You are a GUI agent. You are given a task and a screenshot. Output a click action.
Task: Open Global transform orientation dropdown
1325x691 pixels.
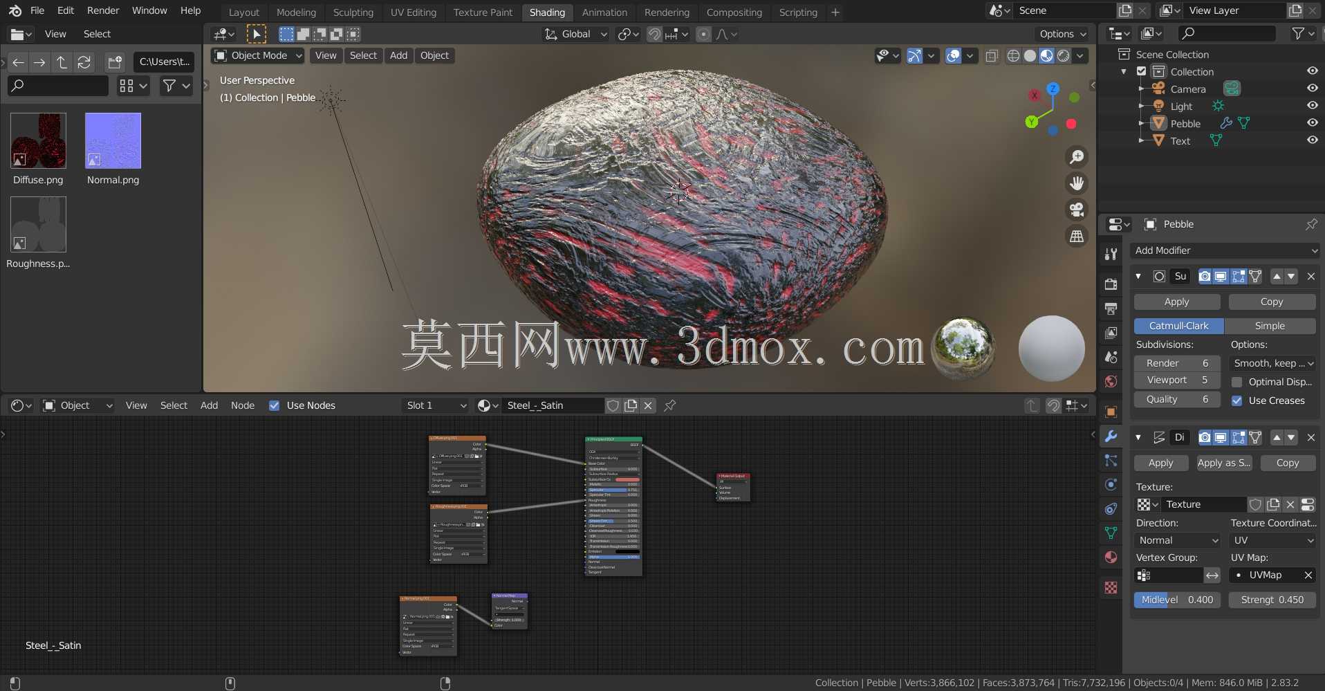coord(575,34)
